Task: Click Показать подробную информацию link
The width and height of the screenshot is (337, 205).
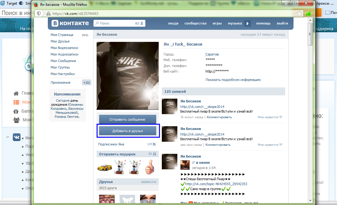Action: 233,80
